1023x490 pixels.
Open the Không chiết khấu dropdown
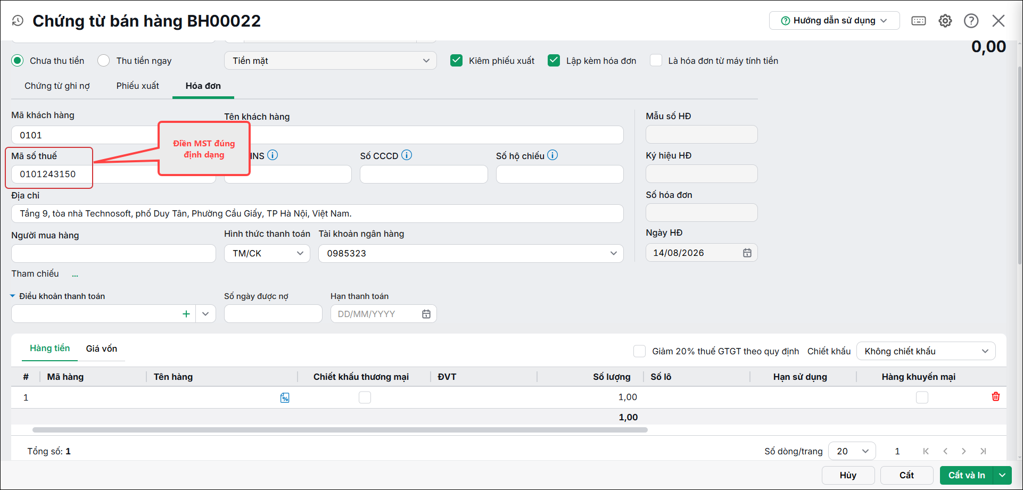coord(926,351)
